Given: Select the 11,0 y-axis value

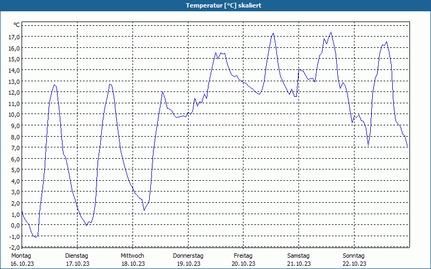Looking at the screenshot, I should coord(14,103).
